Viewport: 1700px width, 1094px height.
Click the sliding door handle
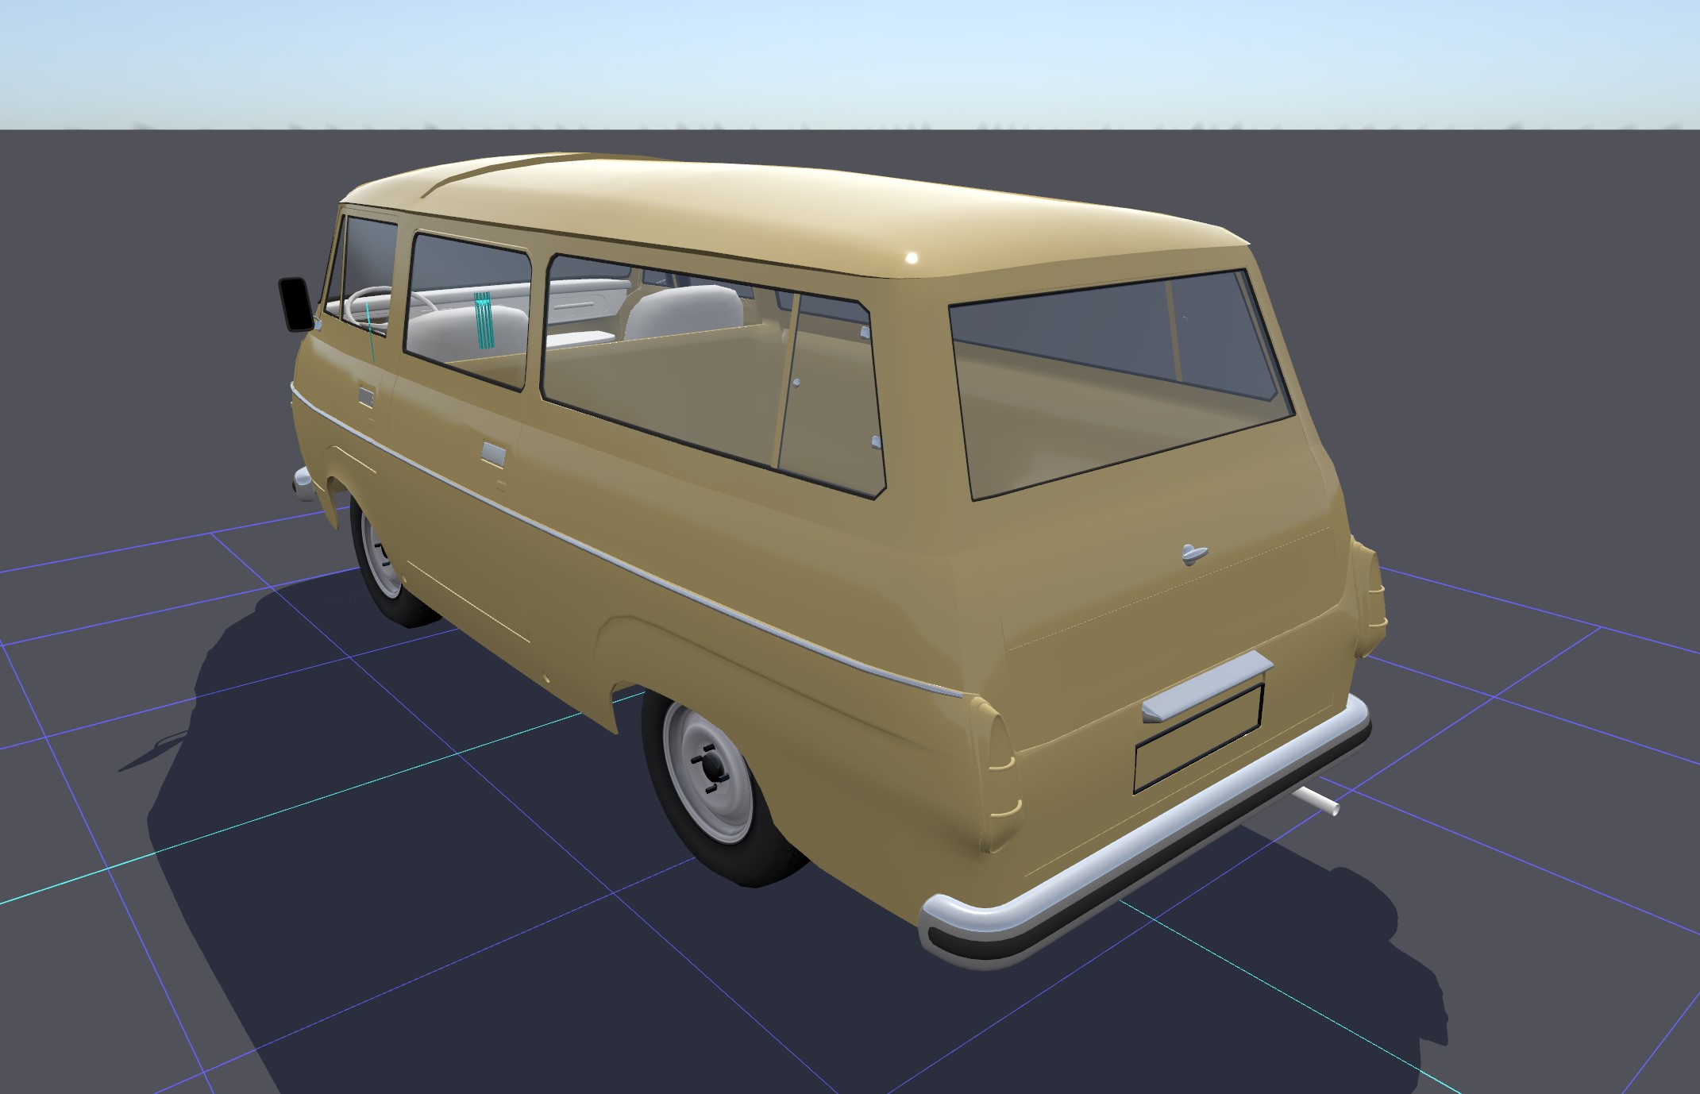(492, 453)
